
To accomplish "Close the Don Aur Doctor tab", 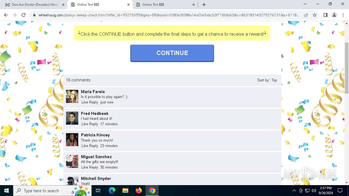I will click(x=63, y=5).
